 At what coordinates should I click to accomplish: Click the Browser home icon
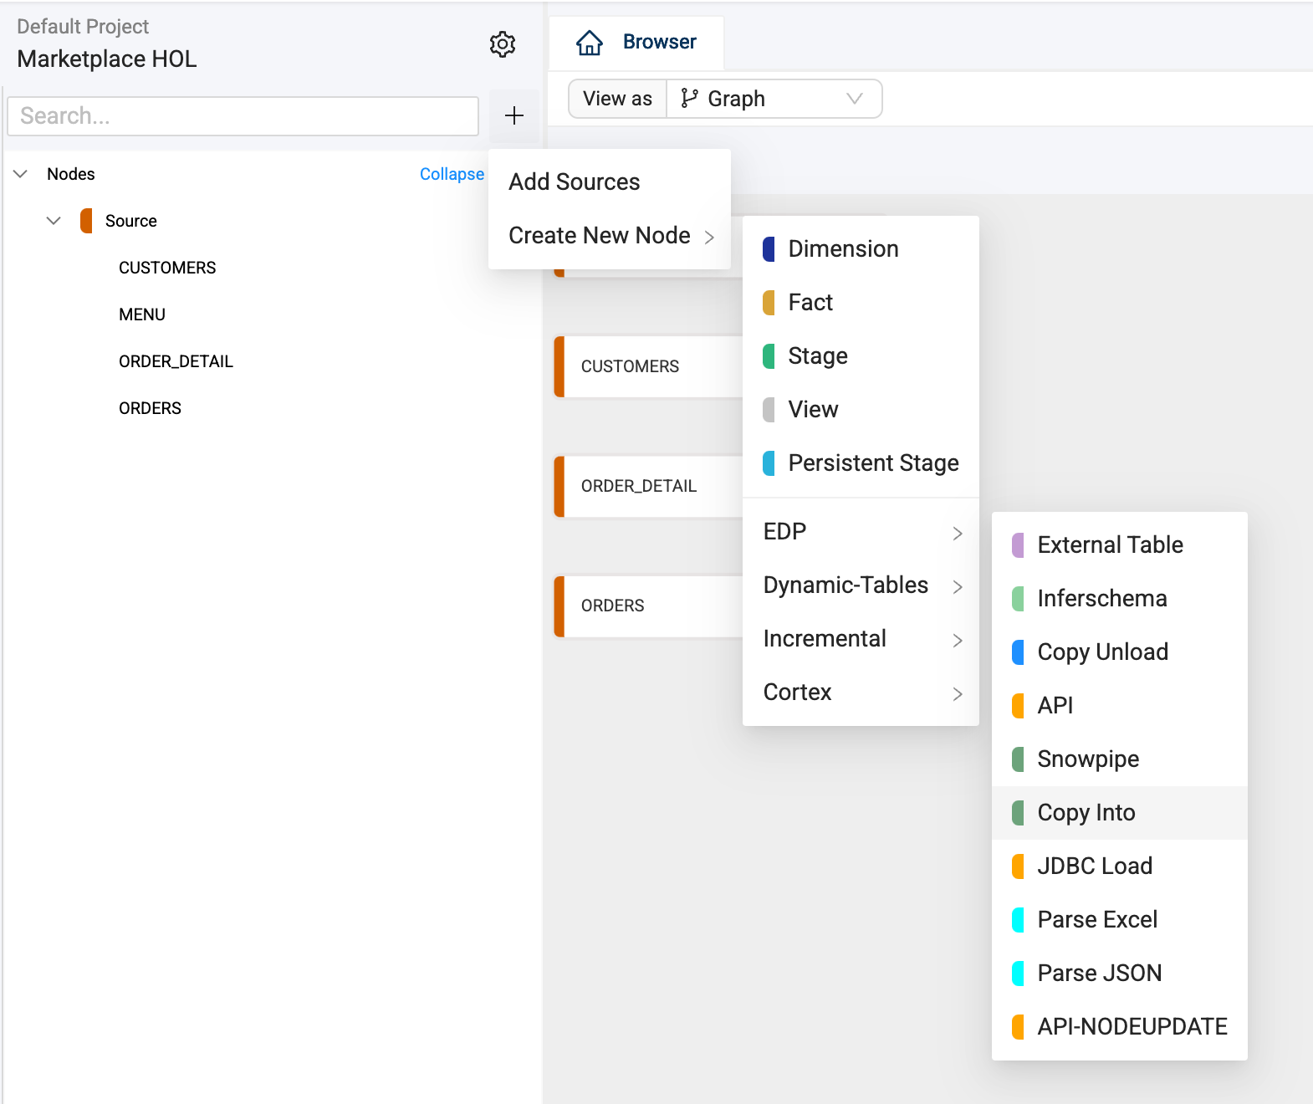tap(590, 43)
